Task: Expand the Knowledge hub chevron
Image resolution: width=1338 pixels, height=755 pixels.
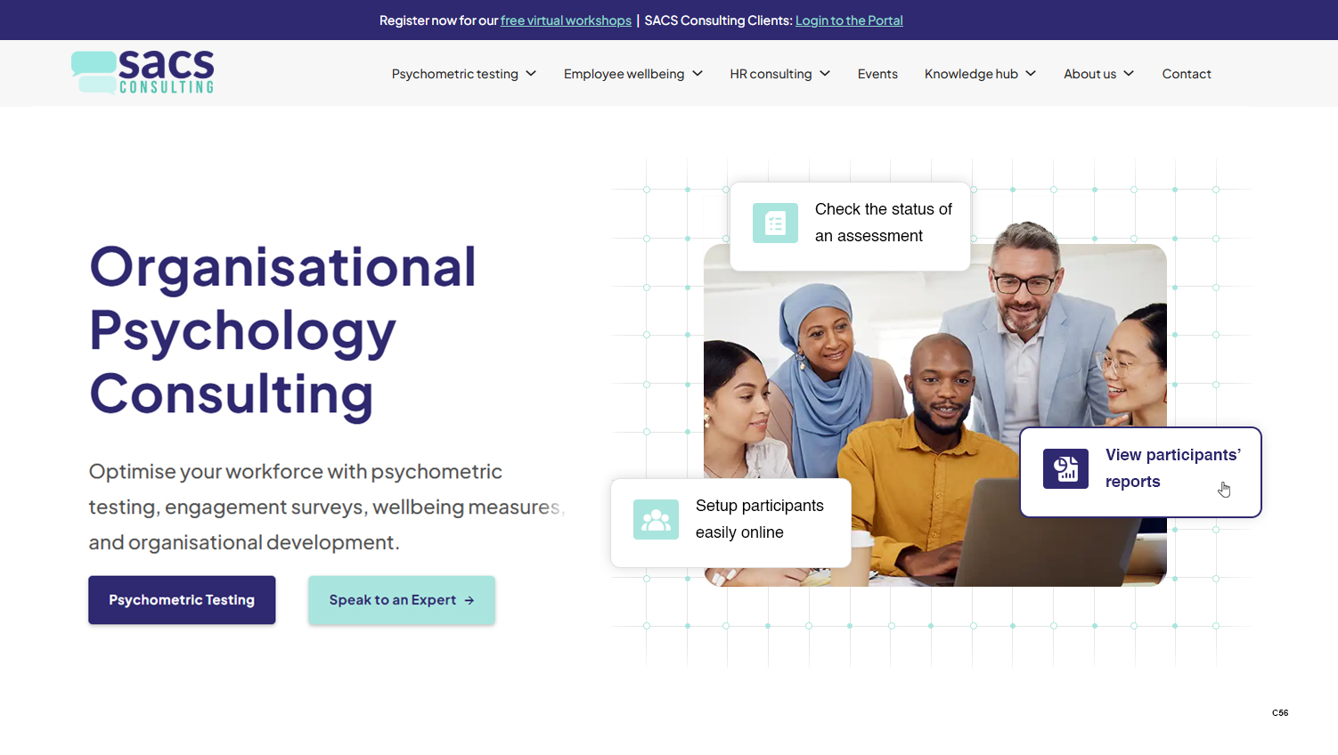Action: point(1031,74)
